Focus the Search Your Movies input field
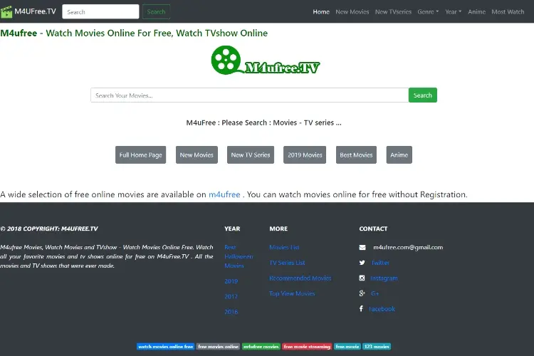The image size is (534, 356). (x=250, y=95)
